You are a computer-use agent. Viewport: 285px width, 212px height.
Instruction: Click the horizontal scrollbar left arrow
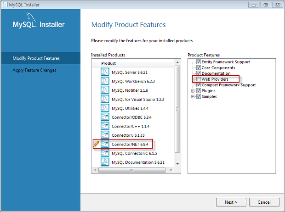coord(95,170)
